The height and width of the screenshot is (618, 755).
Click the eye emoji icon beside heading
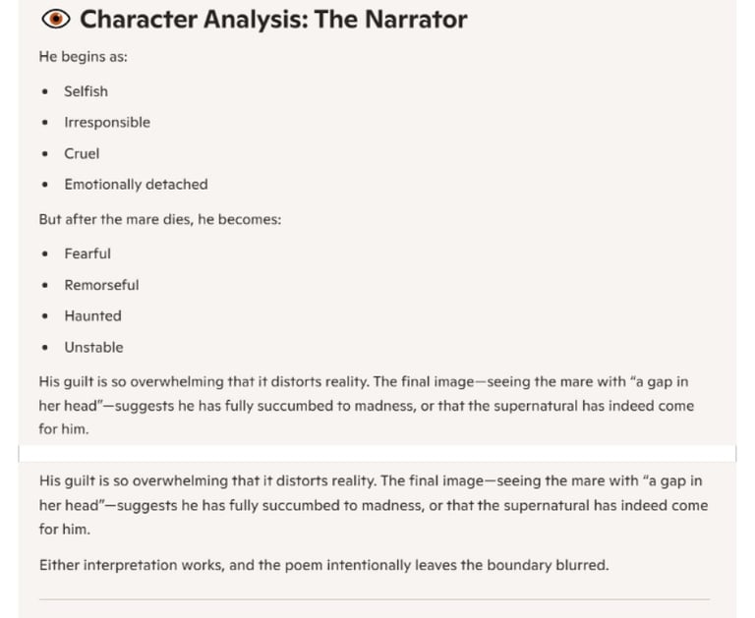click(x=56, y=20)
